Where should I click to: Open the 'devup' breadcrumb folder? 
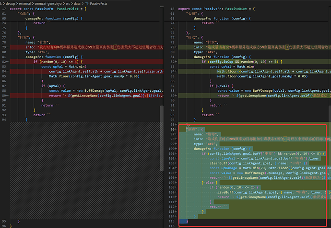10,3
